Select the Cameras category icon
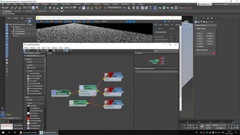 (204, 22)
